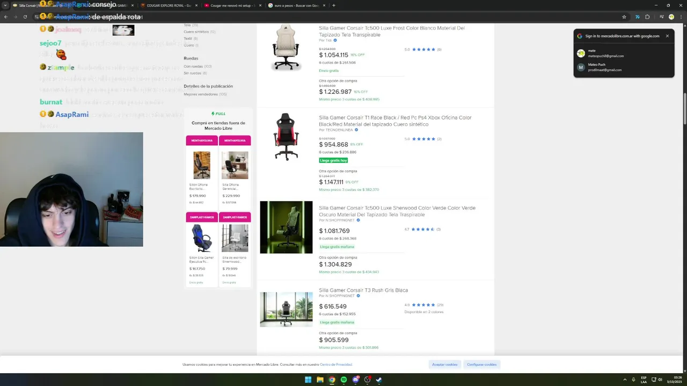
Task: Open Silla Oficina Gerencial ad at $229.990
Action: (x=235, y=177)
